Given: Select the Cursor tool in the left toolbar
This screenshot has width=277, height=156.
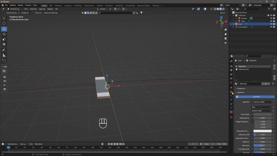Looking at the screenshot, I should click(4, 23).
